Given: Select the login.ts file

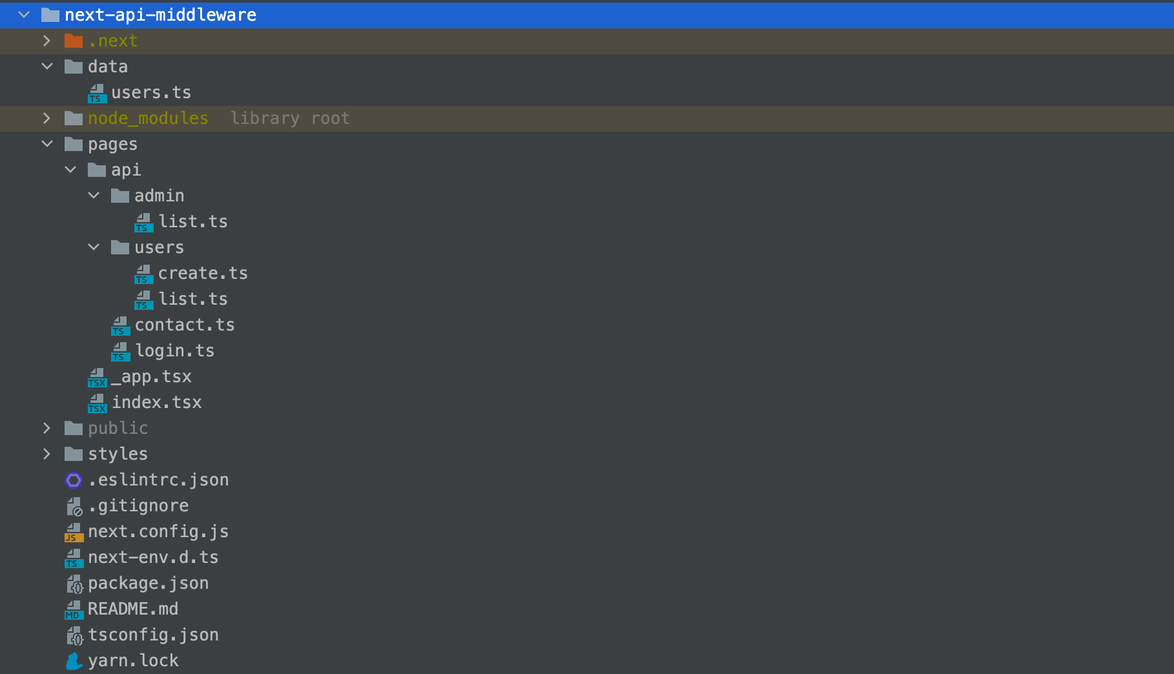Looking at the screenshot, I should click(x=175, y=350).
